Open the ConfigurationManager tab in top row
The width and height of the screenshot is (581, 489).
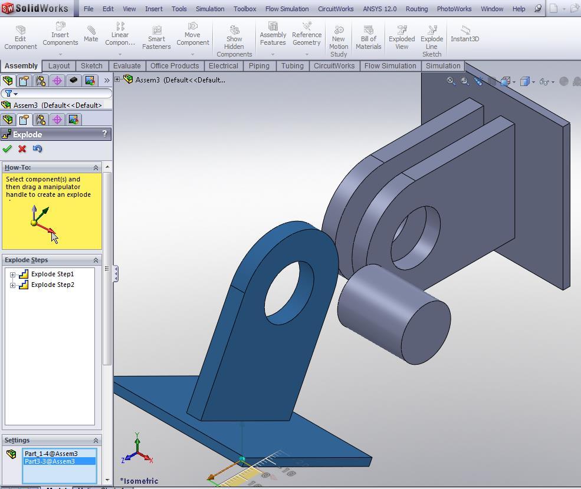[40, 80]
